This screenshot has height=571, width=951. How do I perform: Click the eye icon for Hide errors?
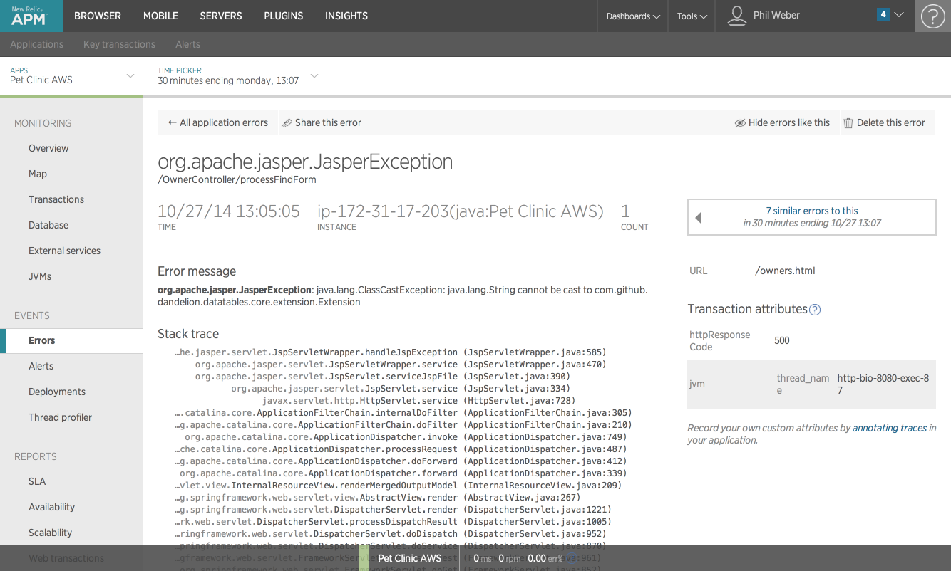pos(740,123)
